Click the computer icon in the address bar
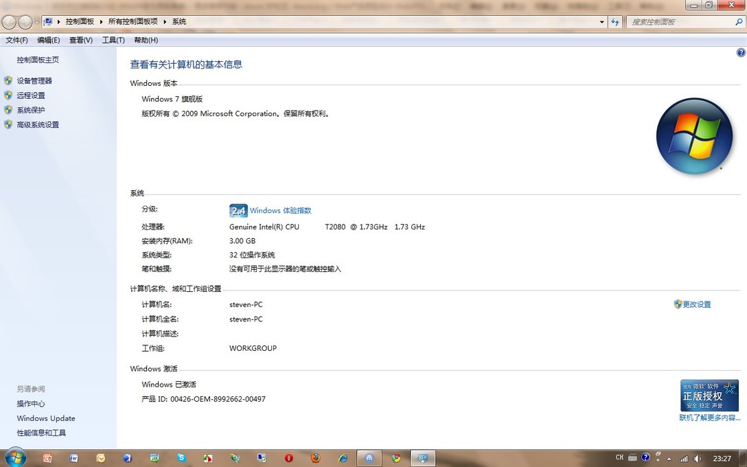Screen dimensions: 747x467 (48, 22)
